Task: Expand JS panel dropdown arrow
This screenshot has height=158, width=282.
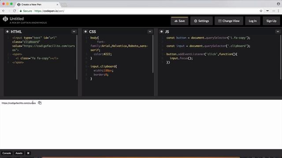Action: (278, 32)
